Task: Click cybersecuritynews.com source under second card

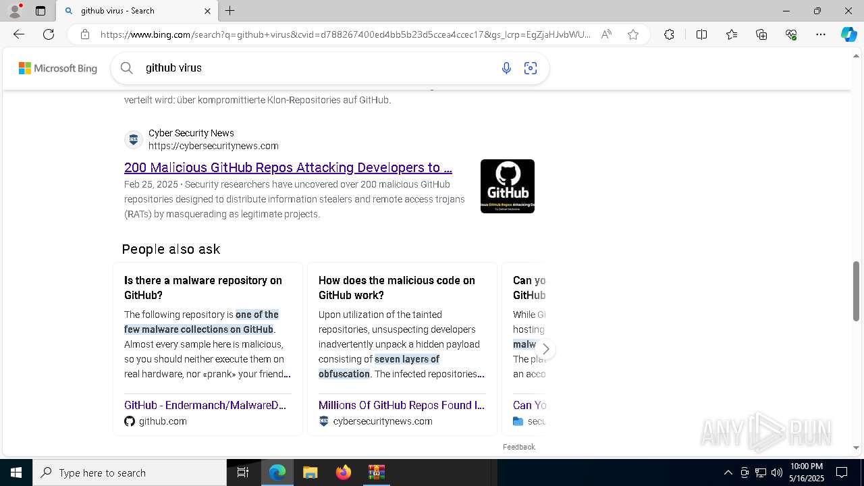Action: [x=383, y=421]
